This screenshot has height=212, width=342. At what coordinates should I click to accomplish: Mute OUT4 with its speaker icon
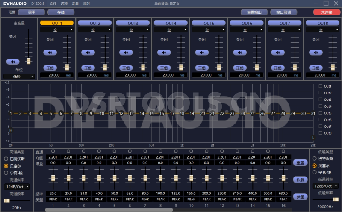[164, 53]
